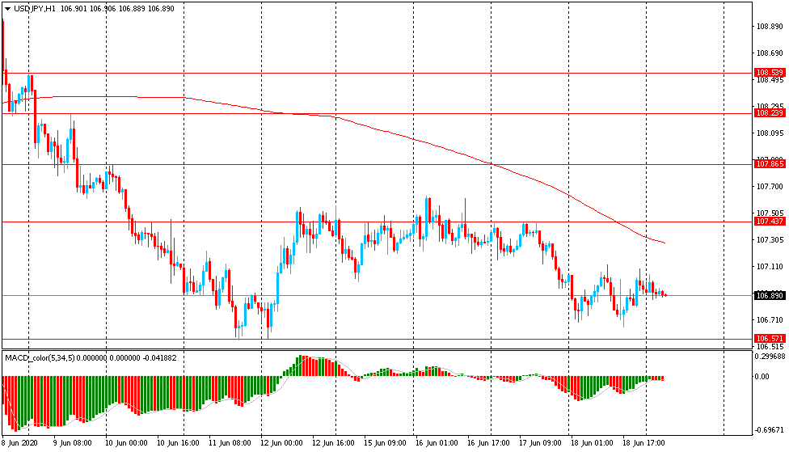789x452 pixels.
Task: Click the 18 Jun 01:00 time label
Action: pyautogui.click(x=592, y=443)
